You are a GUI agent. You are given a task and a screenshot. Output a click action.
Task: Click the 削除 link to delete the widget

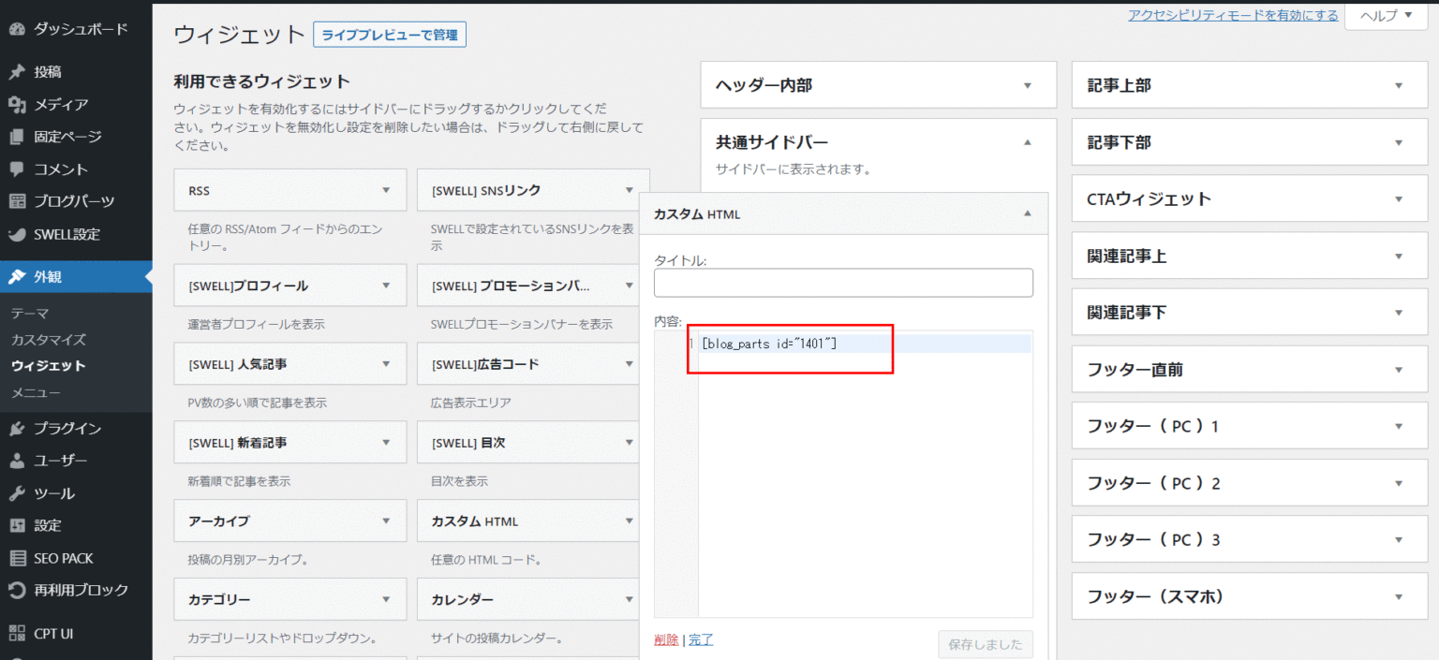665,639
